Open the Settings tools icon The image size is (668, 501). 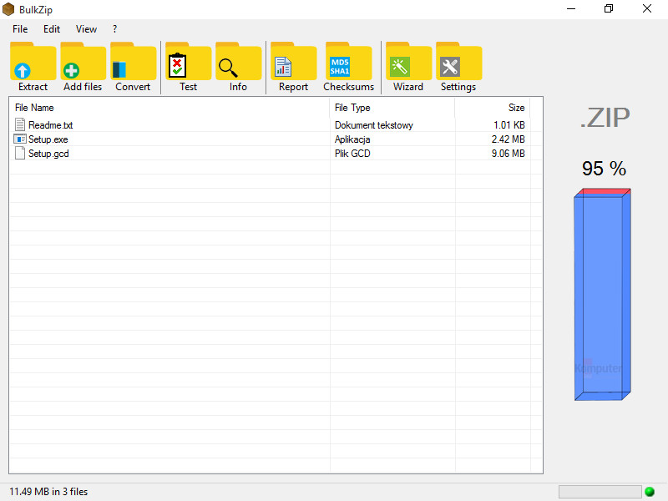[458, 67]
